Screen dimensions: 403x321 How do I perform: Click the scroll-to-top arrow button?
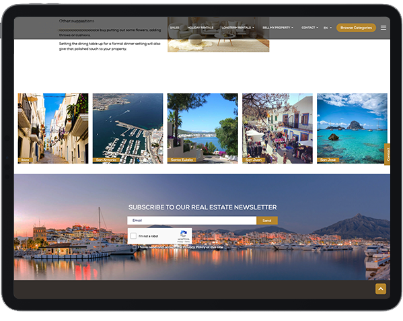click(381, 289)
